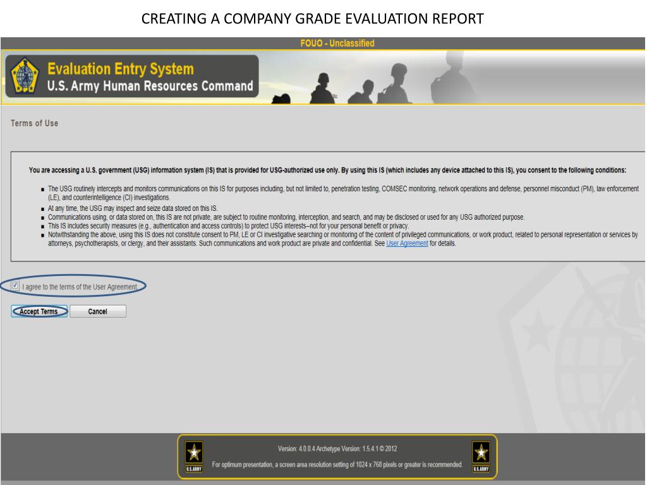
Task: Check the agree to User Agreement terms box
Action: coord(15,285)
